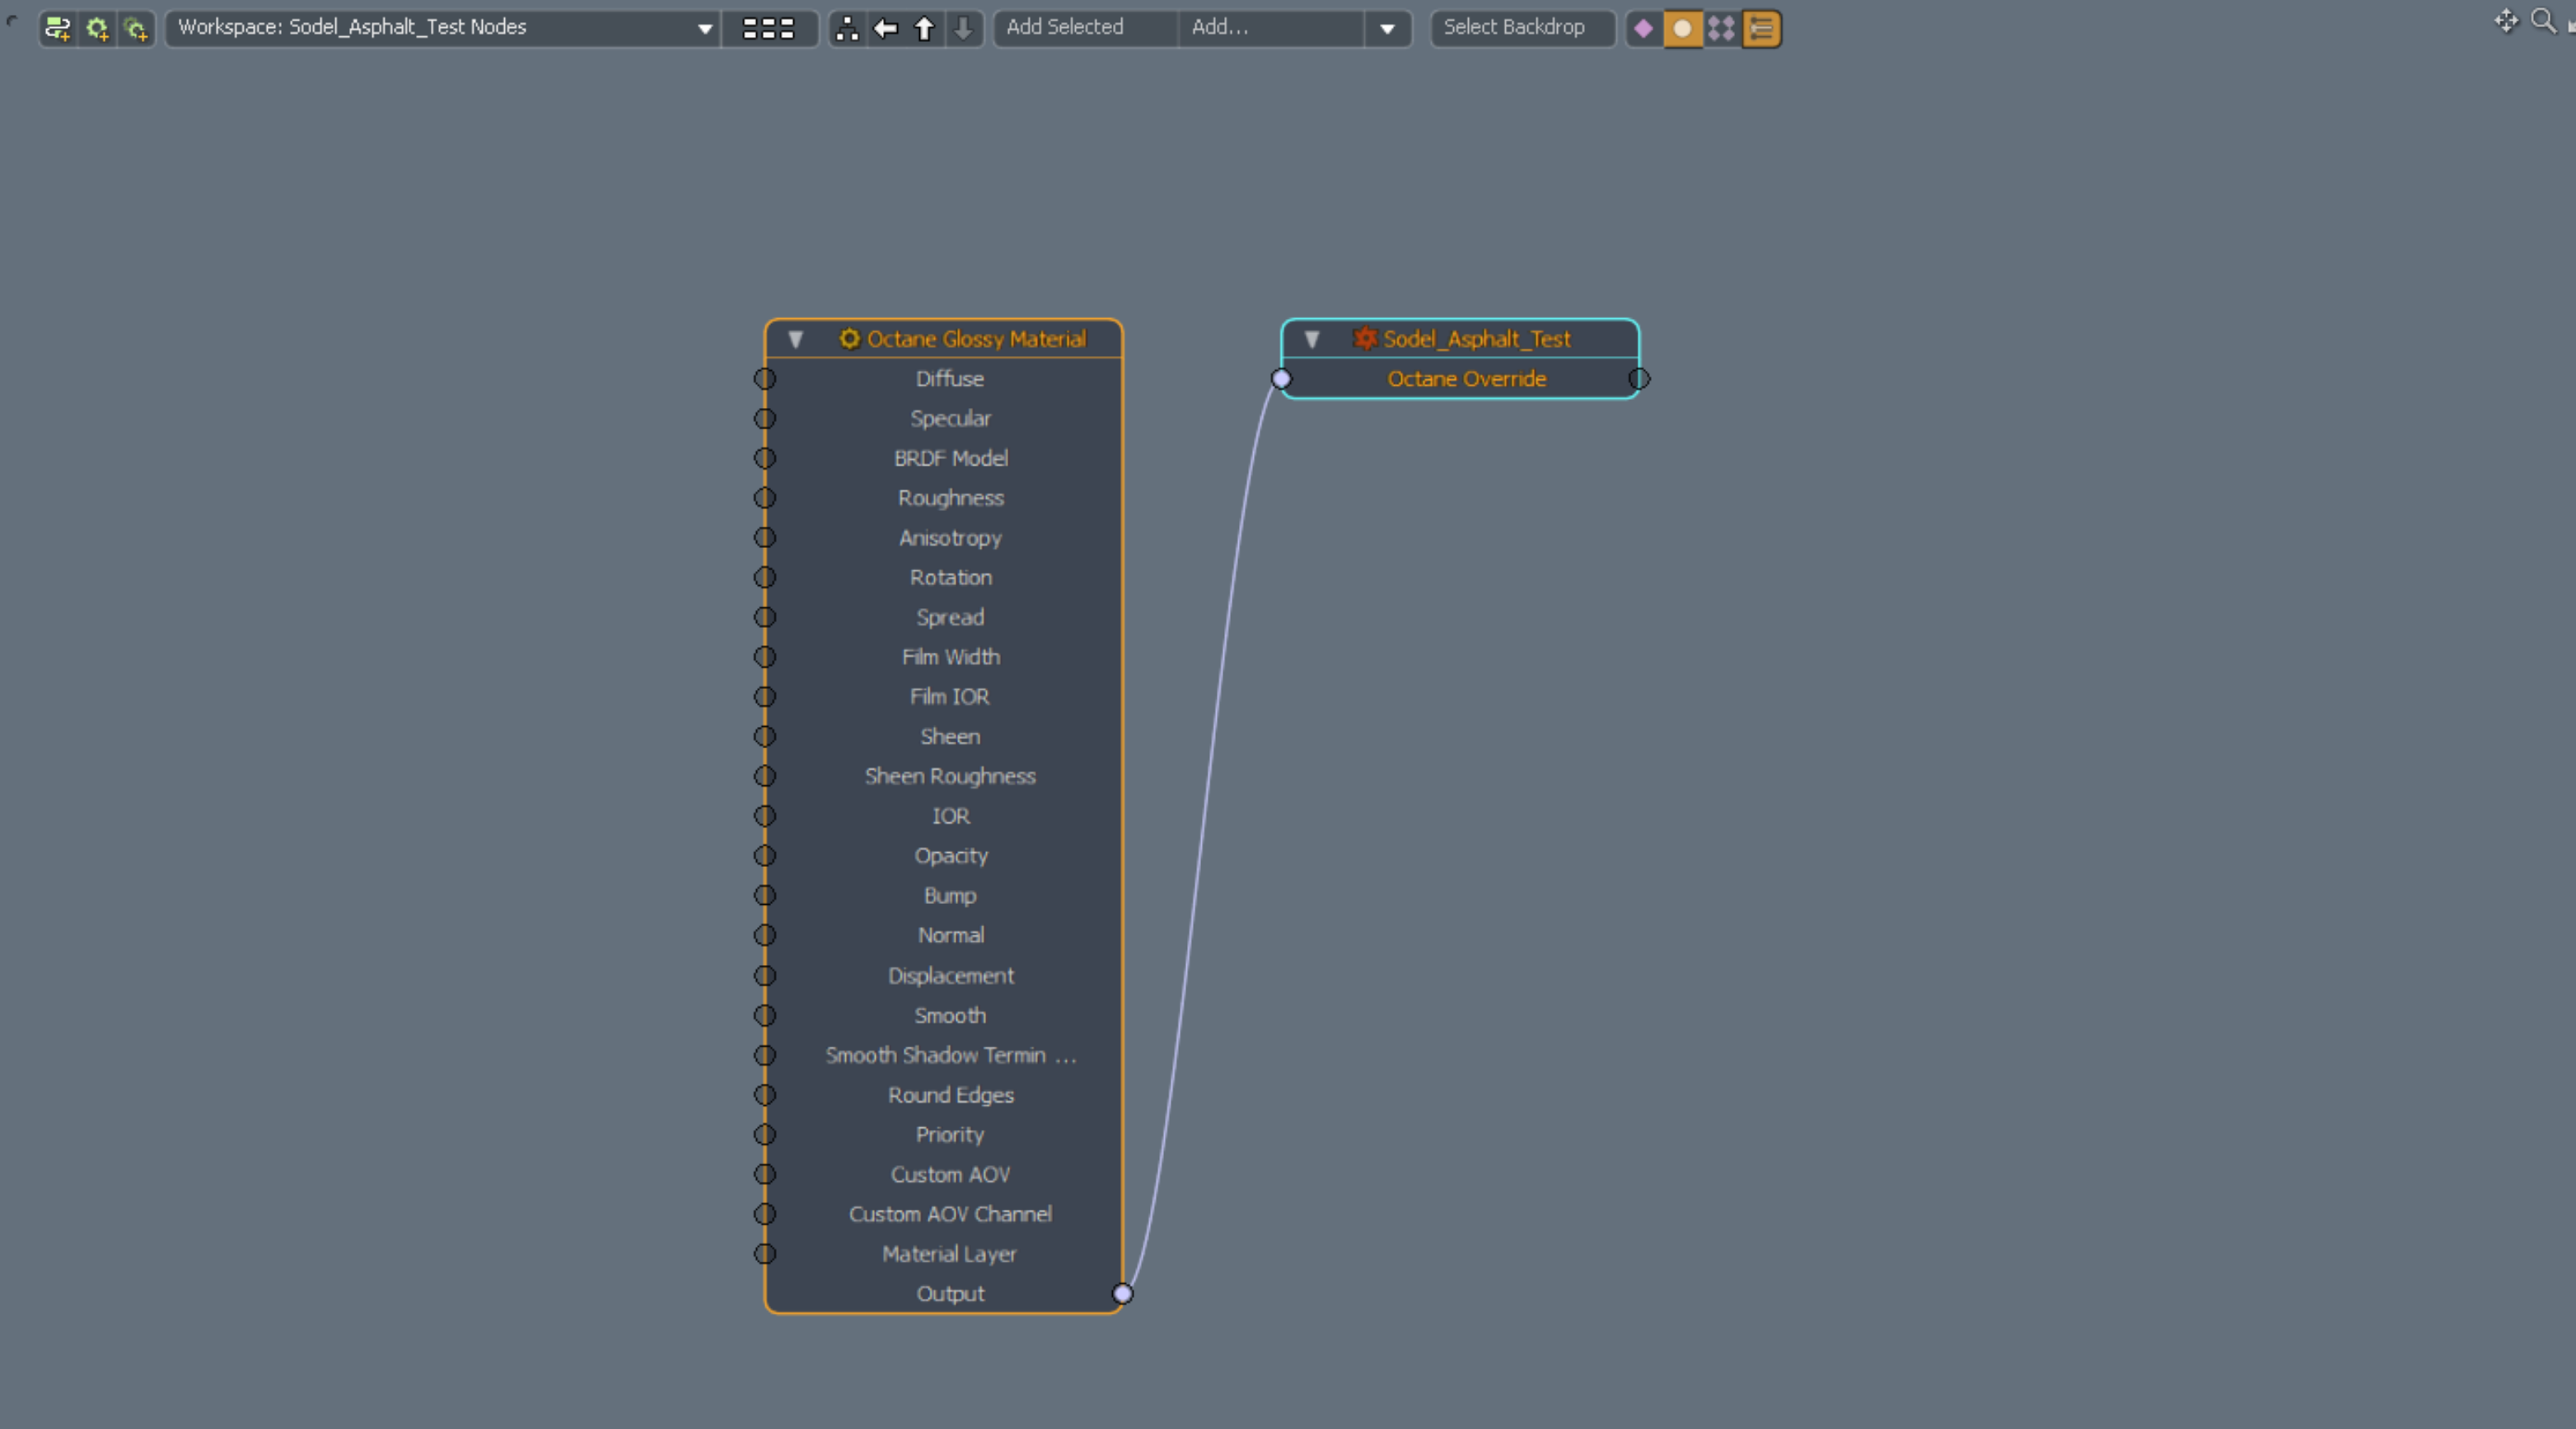2576x1429 pixels.
Task: Open the dropdown arrow beside Add...
Action: tap(1387, 28)
